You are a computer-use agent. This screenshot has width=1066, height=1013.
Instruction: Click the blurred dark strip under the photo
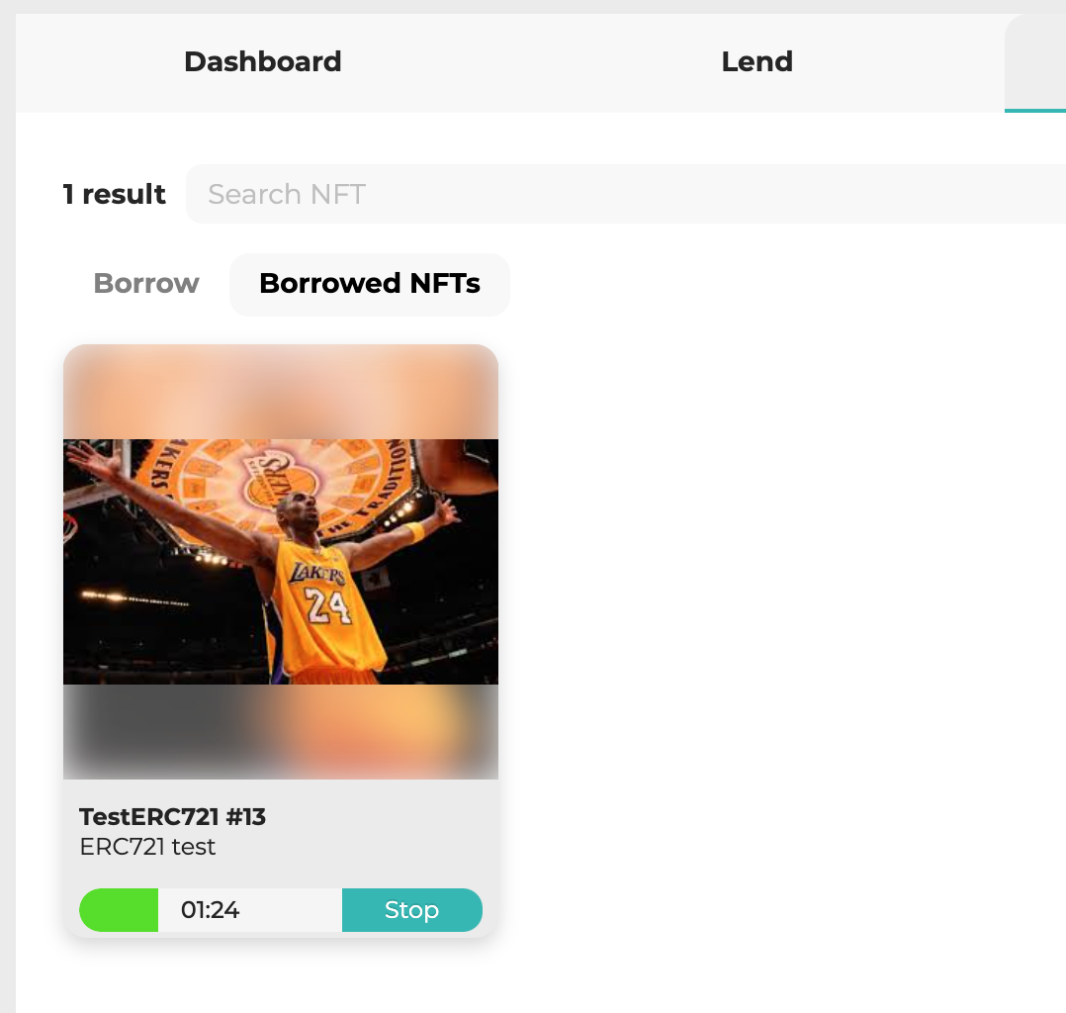[x=281, y=731]
